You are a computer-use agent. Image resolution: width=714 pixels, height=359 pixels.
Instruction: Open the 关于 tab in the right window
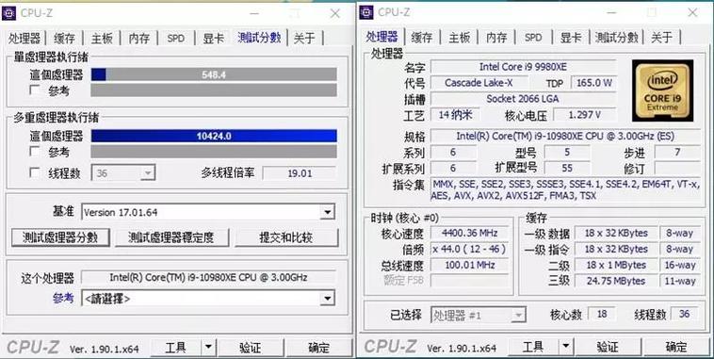(661, 38)
